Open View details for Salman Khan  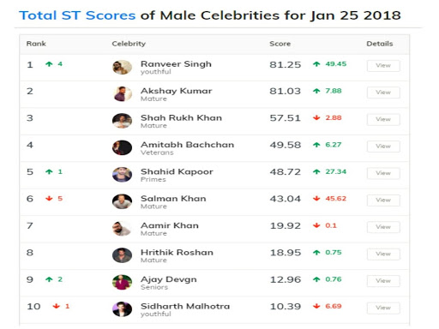click(383, 200)
